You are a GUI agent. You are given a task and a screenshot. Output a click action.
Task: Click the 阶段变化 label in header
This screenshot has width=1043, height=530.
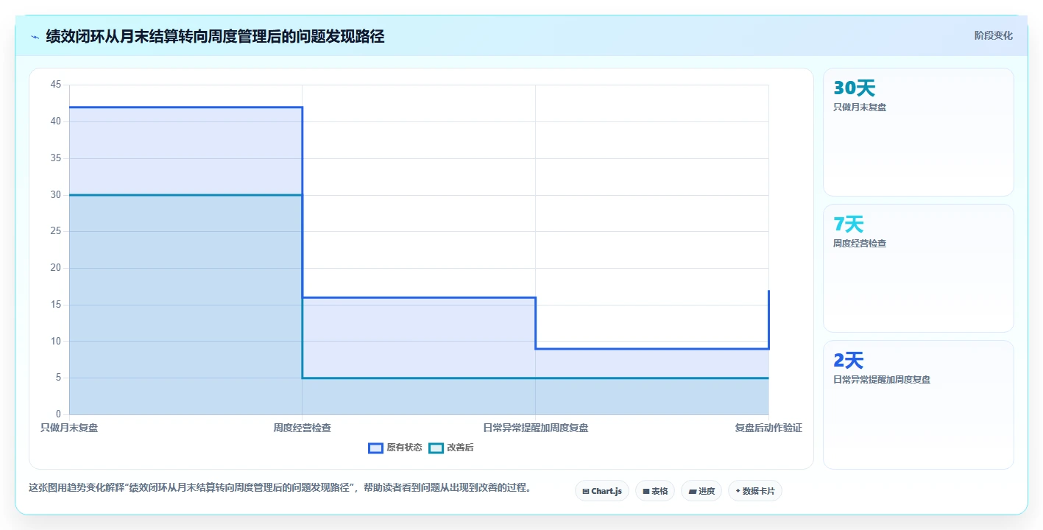coord(993,35)
